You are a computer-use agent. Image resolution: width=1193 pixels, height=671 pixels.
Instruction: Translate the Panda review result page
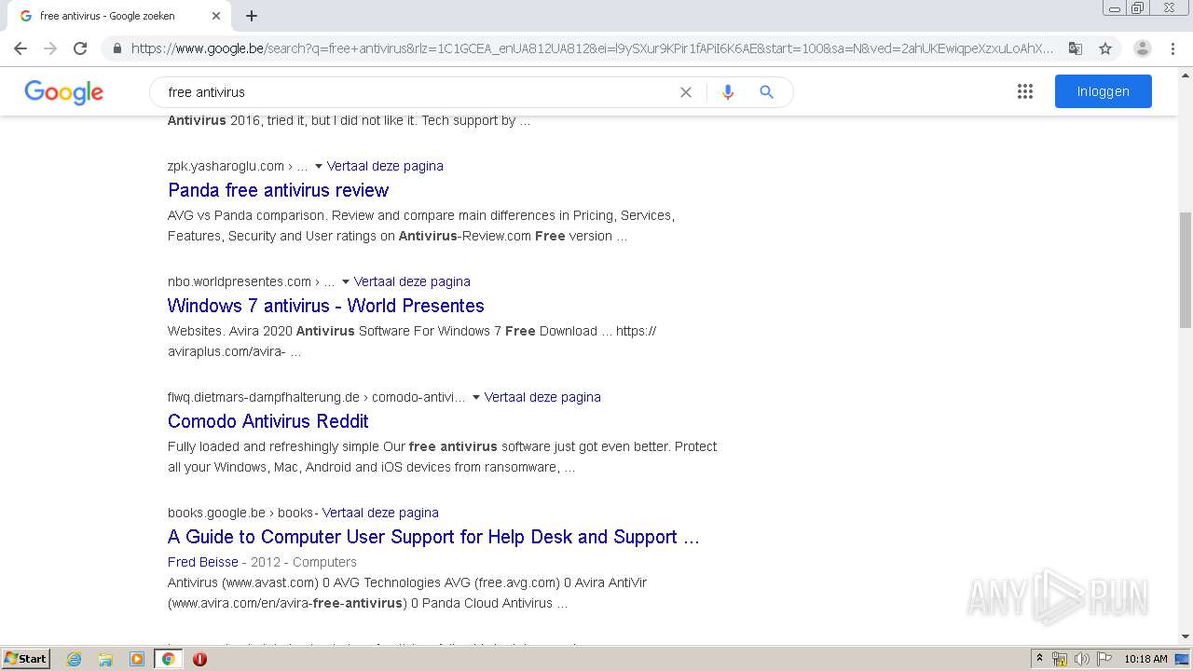pos(385,166)
